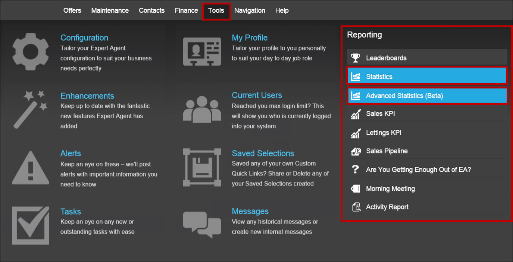Select Leaderboards in the Reporting list

[427, 58]
